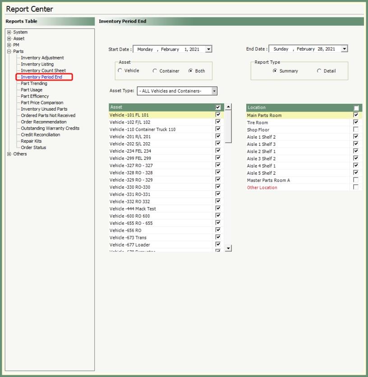Expand the Others tree node
Viewport: 368px width, 377px height.
pos(9,154)
